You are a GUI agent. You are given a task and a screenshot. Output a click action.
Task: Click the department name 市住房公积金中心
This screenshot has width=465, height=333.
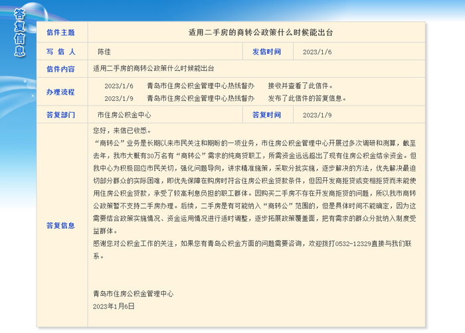coord(124,115)
